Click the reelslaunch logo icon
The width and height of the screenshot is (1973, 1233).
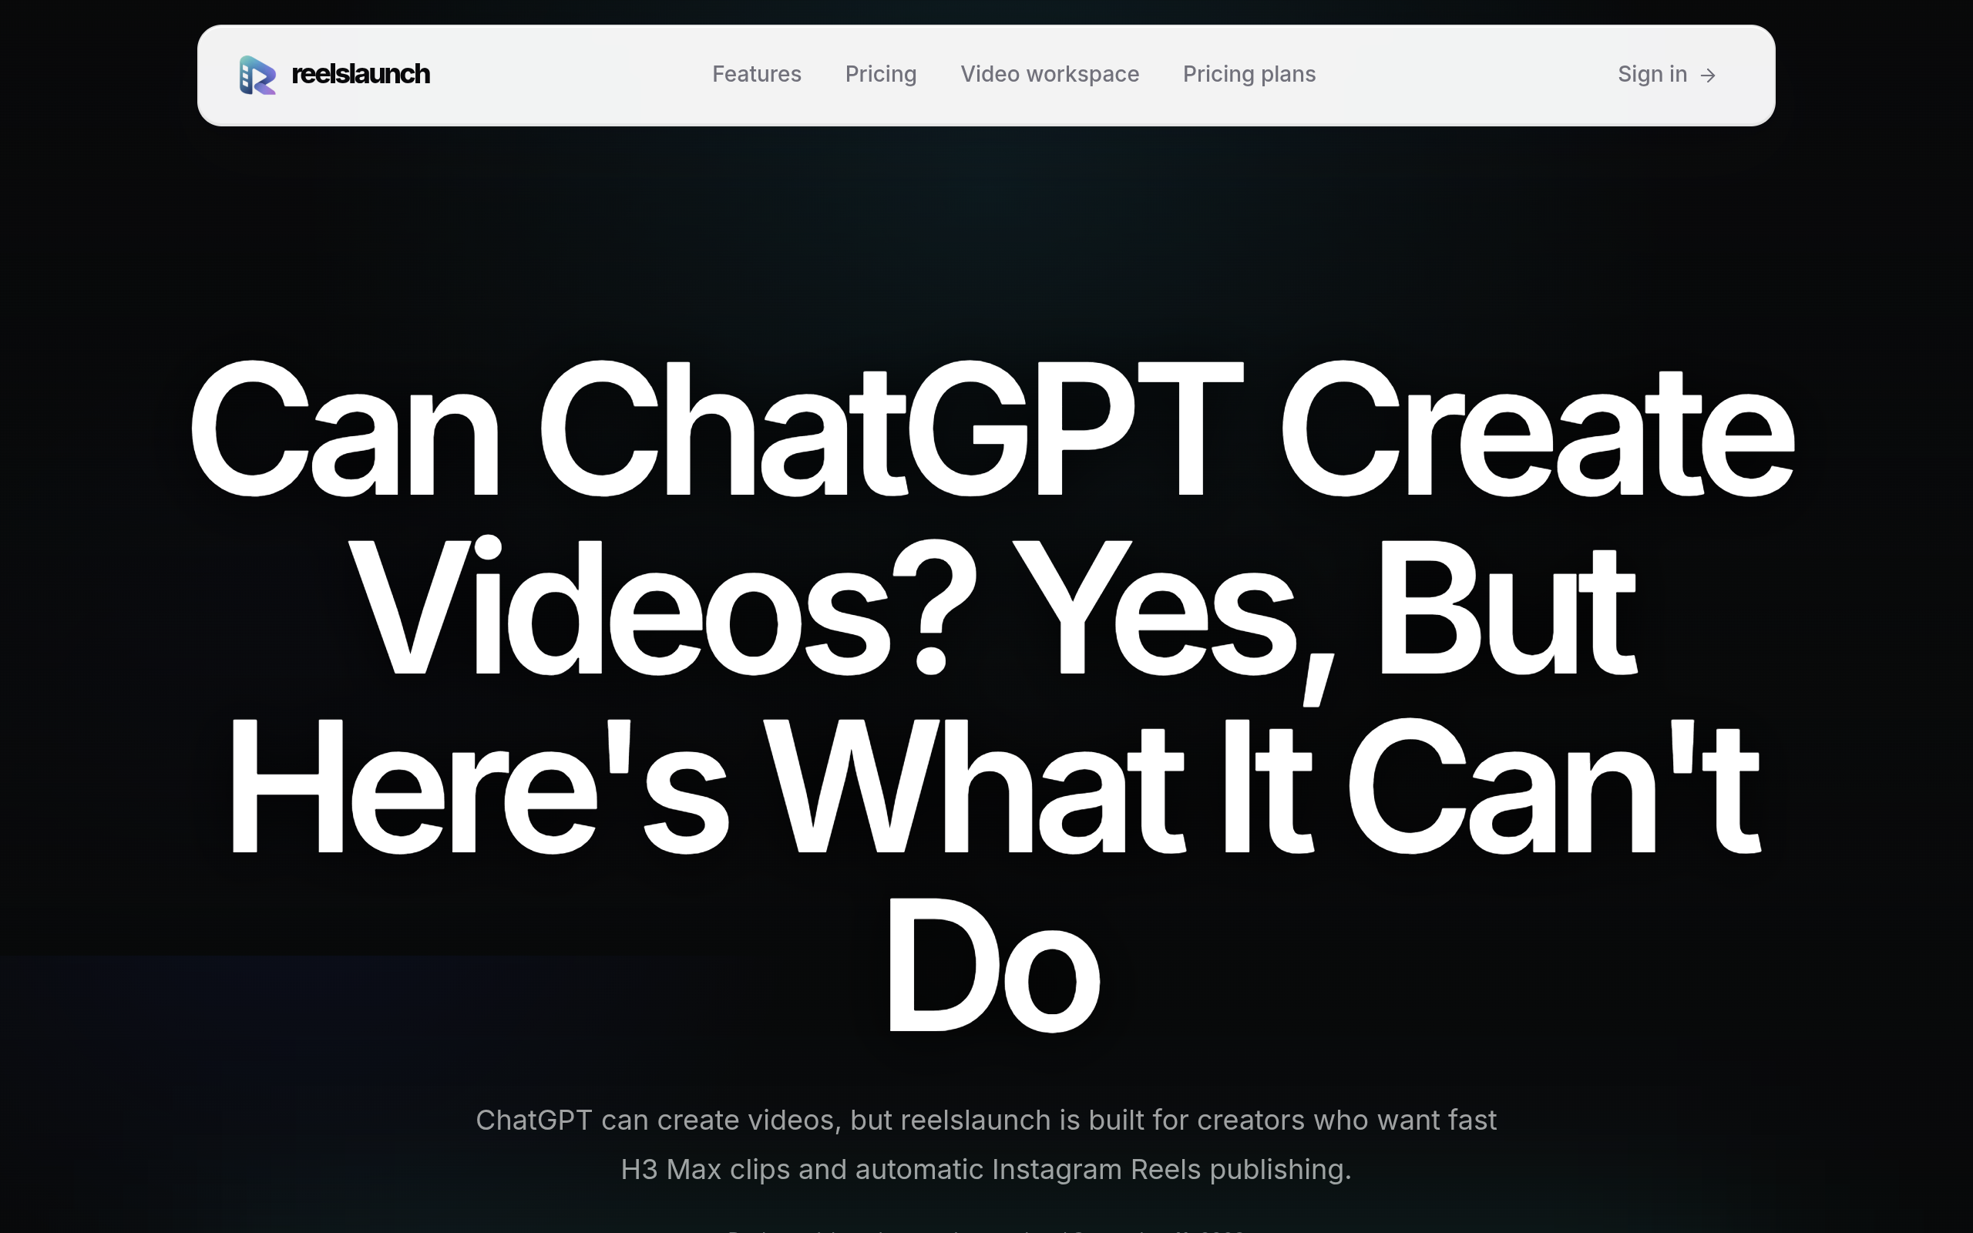[x=257, y=75]
